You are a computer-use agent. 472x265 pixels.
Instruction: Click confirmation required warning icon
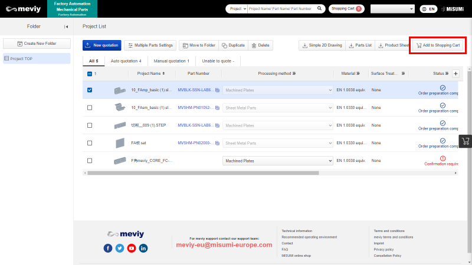(x=442, y=158)
